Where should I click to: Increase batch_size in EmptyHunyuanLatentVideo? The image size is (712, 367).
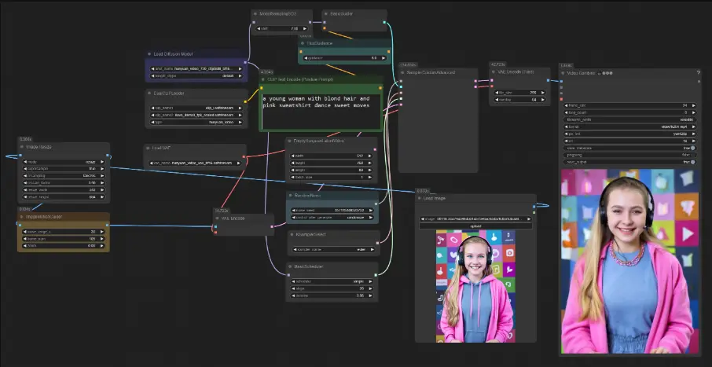click(x=370, y=177)
